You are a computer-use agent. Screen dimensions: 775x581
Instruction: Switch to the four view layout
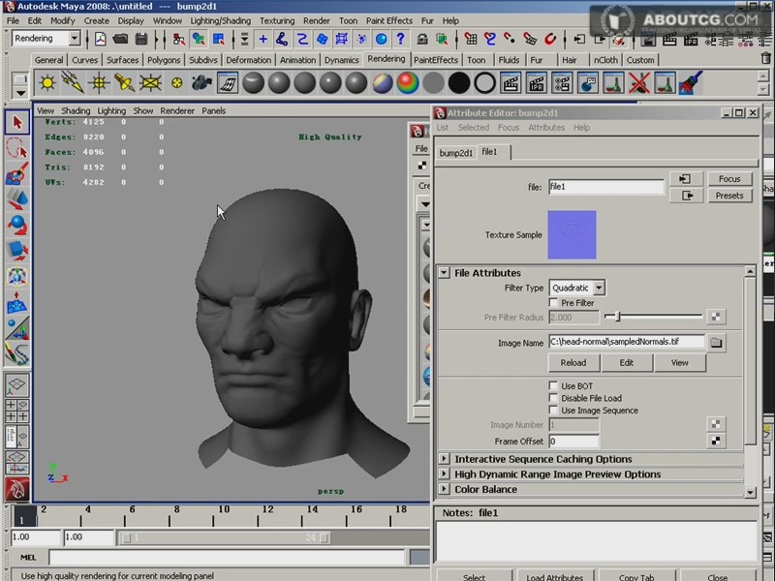pyautogui.click(x=16, y=411)
